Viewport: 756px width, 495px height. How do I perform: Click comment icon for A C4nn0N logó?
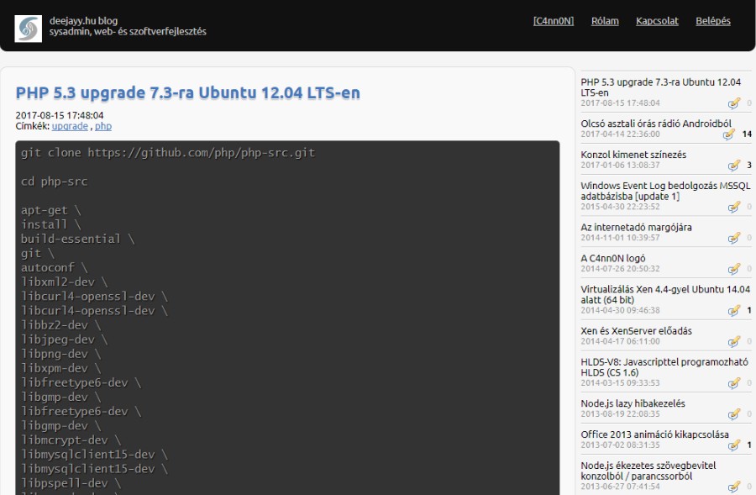734,269
